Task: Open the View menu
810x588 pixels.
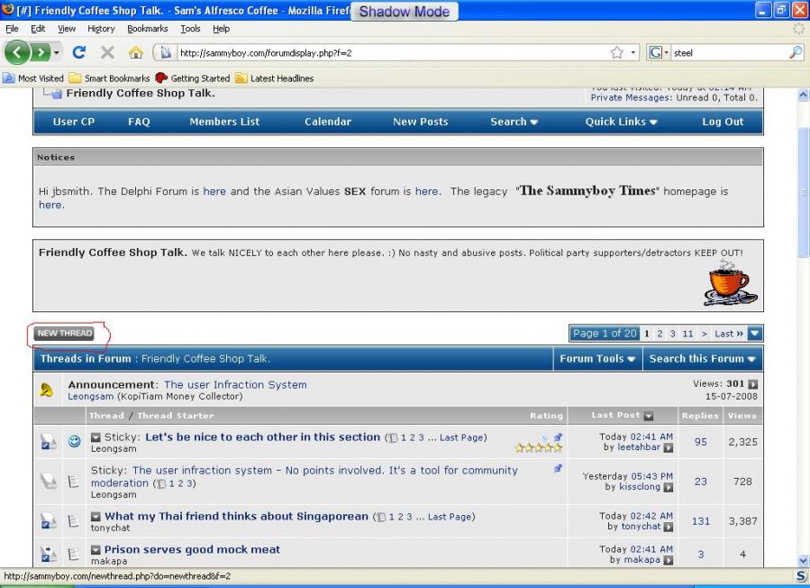Action: pyautogui.click(x=67, y=29)
